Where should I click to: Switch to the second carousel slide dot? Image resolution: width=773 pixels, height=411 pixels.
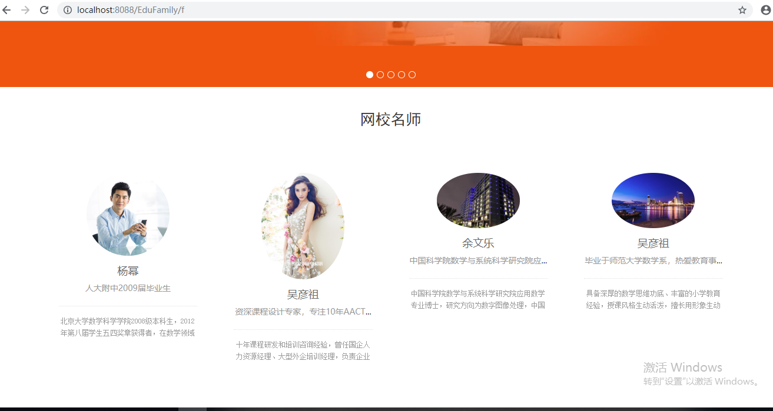pos(380,75)
